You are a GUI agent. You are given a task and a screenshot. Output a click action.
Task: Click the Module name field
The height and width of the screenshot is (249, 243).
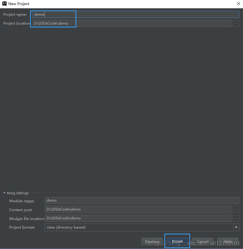pyautogui.click(x=142, y=200)
